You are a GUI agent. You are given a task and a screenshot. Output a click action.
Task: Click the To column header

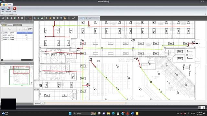coord(19,29)
